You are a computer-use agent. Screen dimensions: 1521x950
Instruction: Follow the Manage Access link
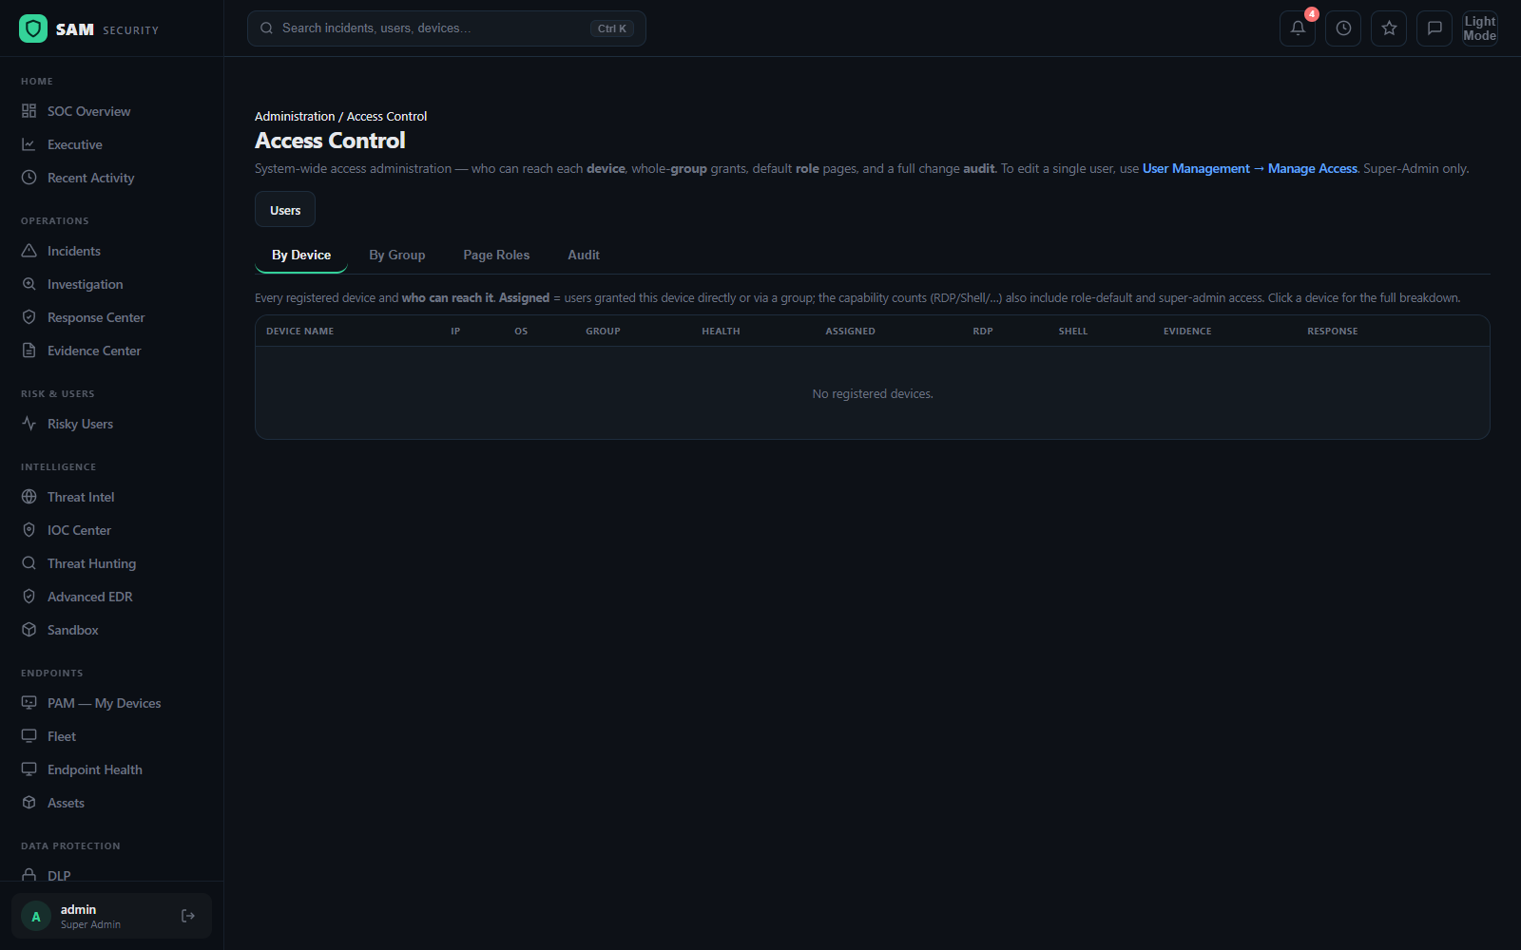pos(1313,168)
